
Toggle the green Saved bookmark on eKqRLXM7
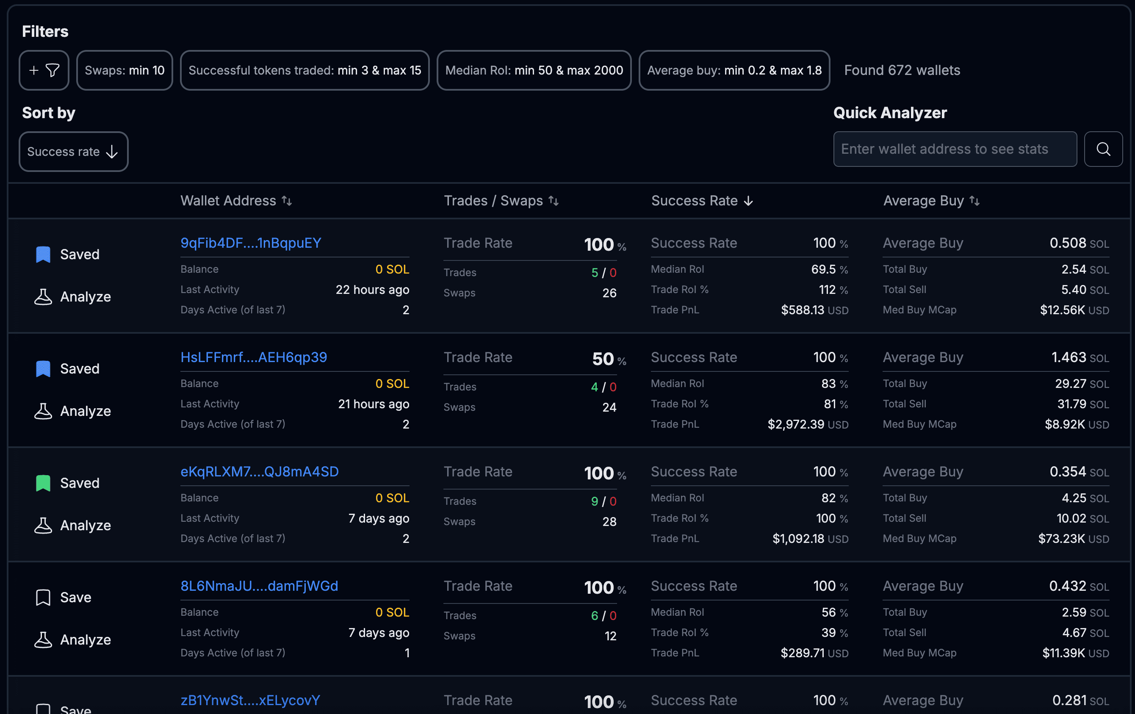43,483
